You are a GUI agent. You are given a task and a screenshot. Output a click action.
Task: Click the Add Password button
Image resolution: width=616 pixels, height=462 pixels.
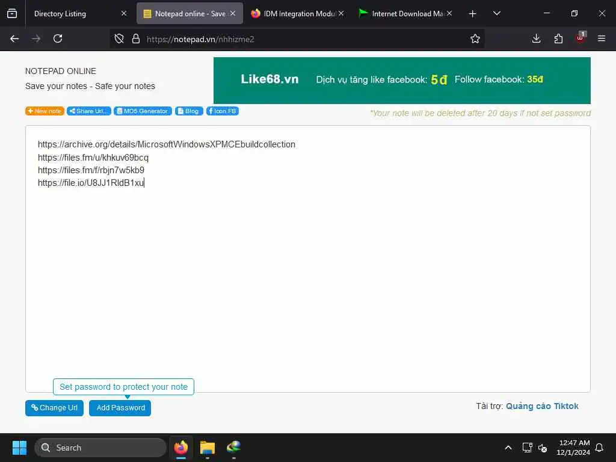coord(120,408)
